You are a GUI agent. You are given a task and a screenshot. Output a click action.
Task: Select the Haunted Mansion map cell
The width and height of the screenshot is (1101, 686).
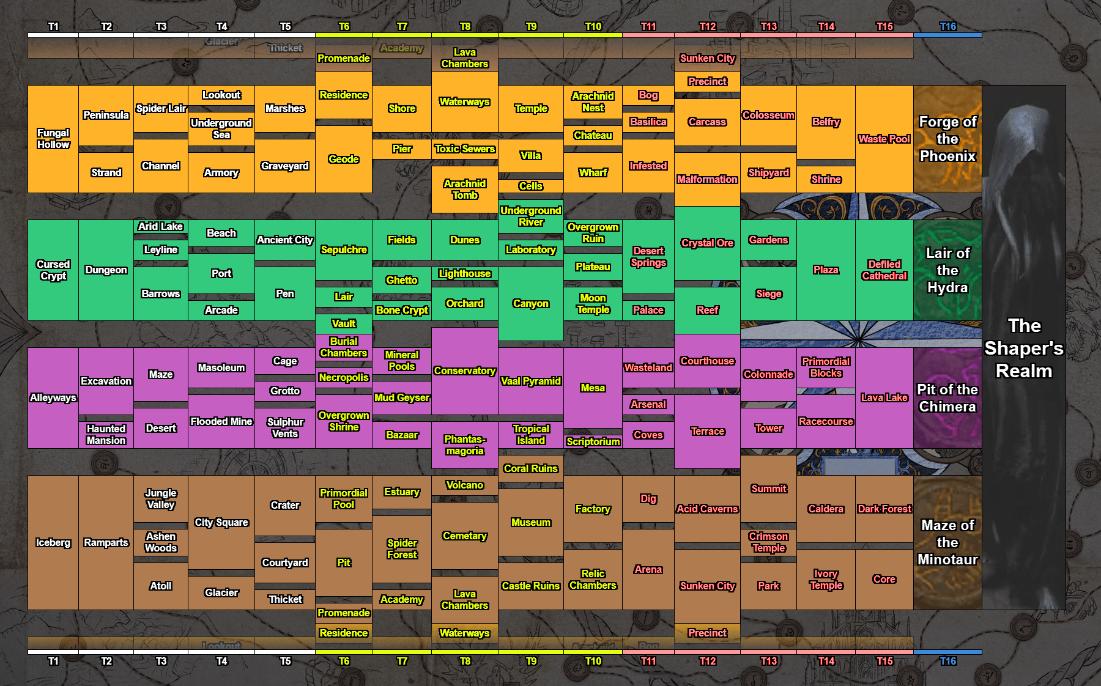tap(106, 435)
